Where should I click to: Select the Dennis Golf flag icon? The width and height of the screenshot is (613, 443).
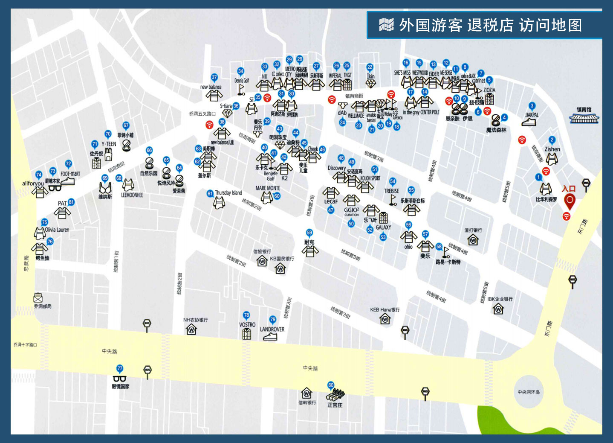coord(241,89)
